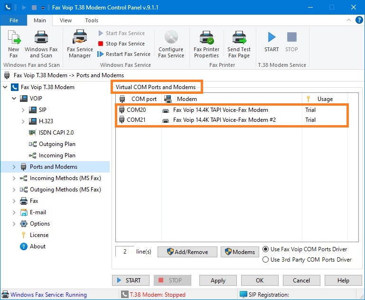Select H.323 in the tree
This screenshot has width=365, height=300.
click(41, 121)
